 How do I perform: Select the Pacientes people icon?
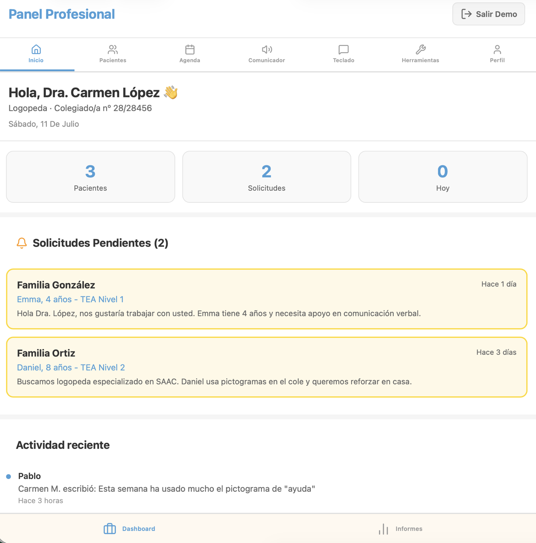point(113,50)
